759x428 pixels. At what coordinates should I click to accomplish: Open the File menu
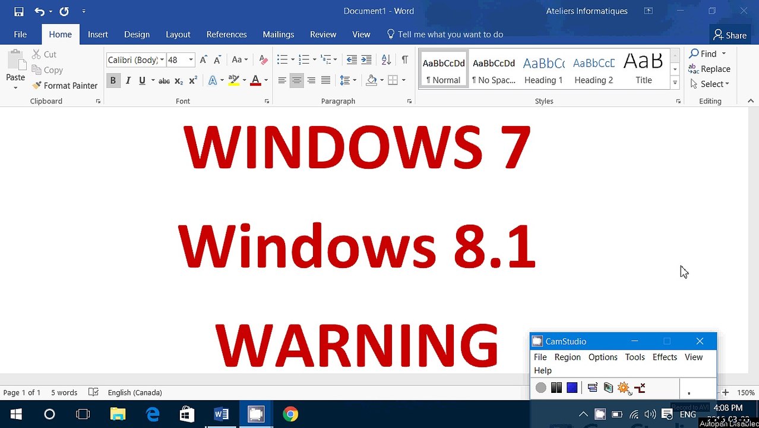click(20, 34)
